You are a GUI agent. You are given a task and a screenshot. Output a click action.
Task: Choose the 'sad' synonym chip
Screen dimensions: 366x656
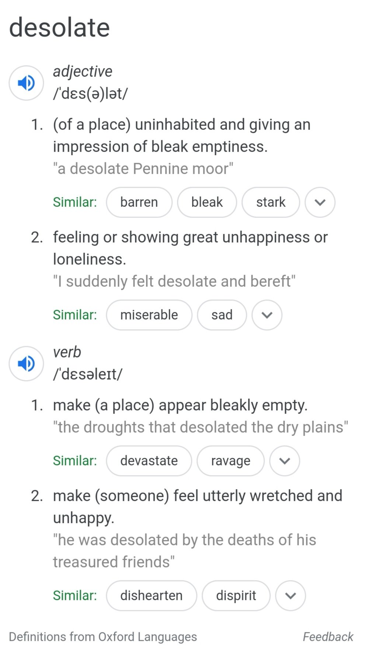point(222,315)
